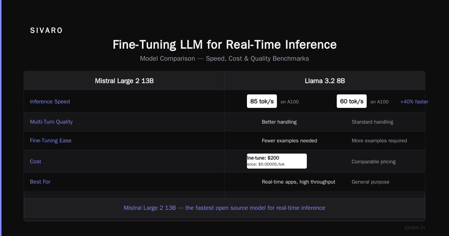Select the 'Mistral Large 2 13B' column header
Screen dimensions: 449x236
point(124,81)
